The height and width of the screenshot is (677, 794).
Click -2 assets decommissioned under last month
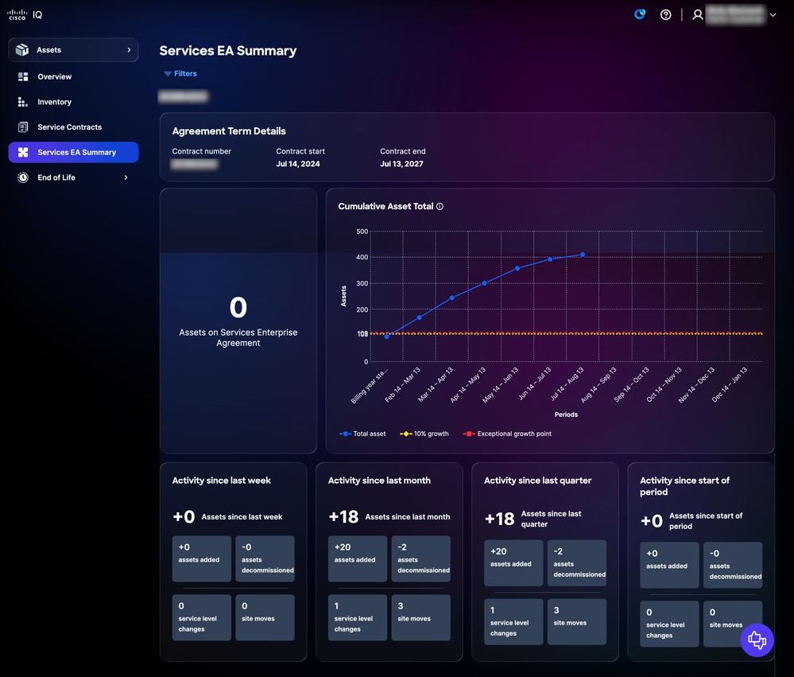(420, 559)
